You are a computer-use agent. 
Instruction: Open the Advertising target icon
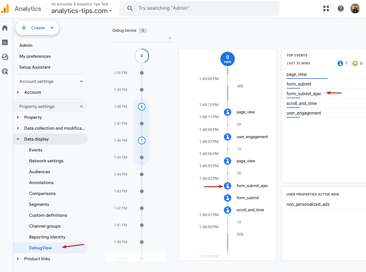tap(5, 71)
